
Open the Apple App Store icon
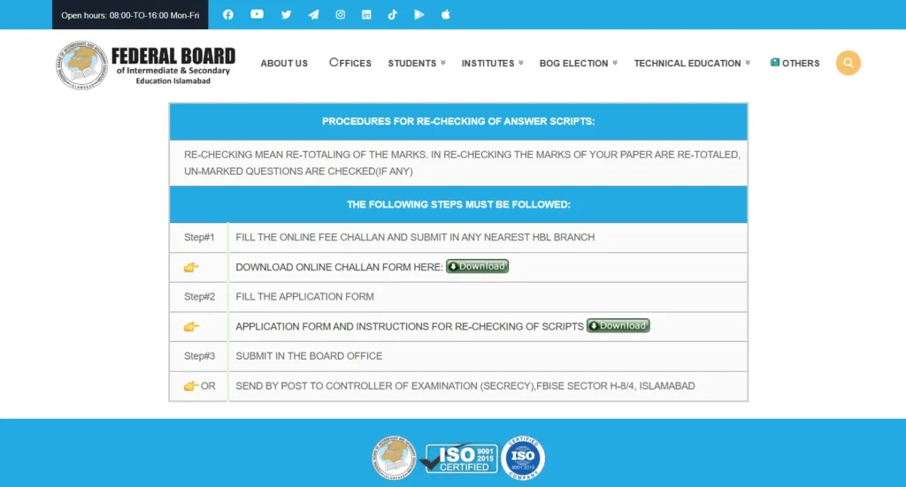click(x=446, y=14)
